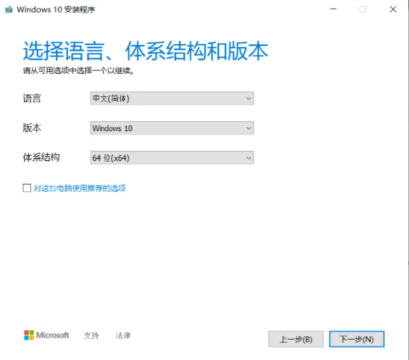Click the heading 选择语言、体系结构和版本

(x=145, y=51)
